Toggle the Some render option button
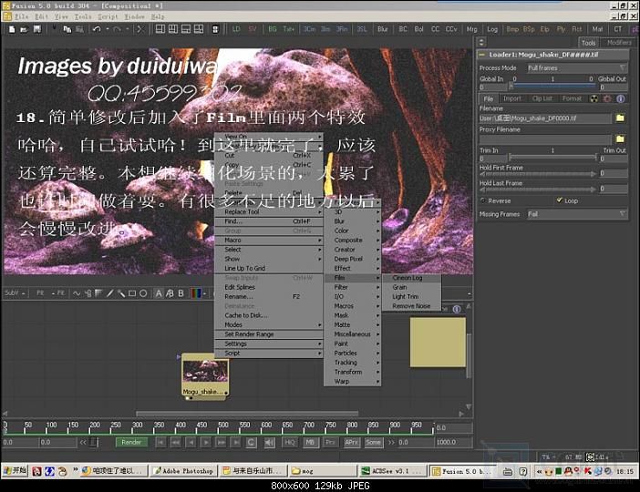This screenshot has height=492, width=640. 373,442
